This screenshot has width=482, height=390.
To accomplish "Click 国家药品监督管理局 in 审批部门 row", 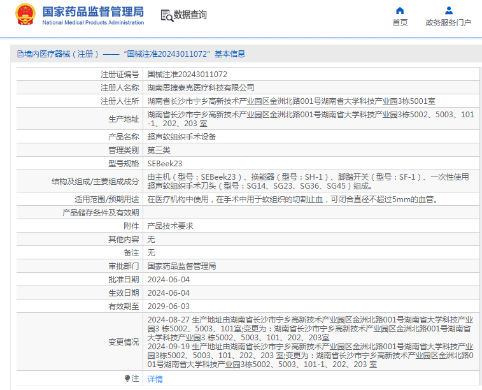I will tap(181, 266).
